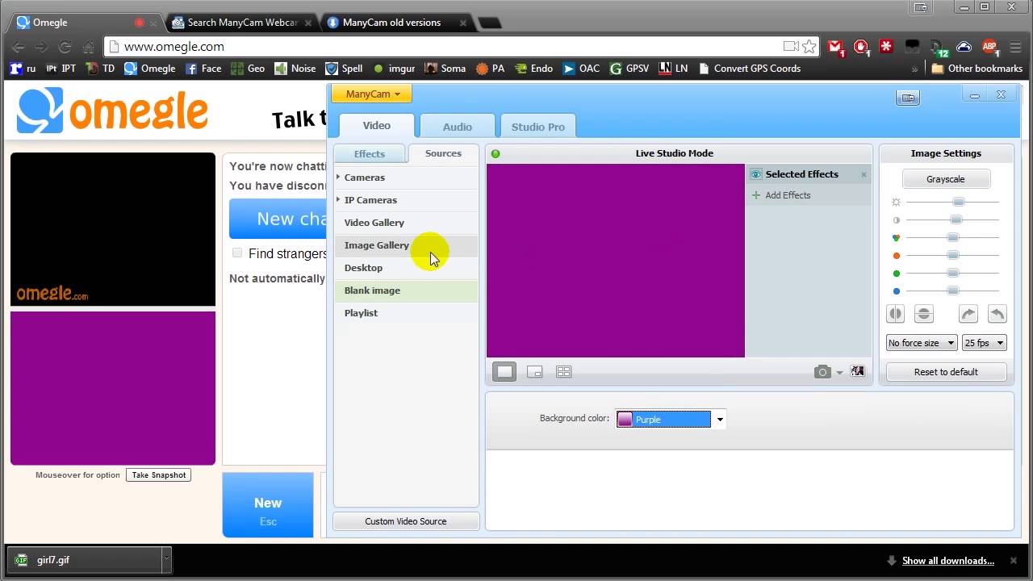Click Custom Video Source button
Screen dimensions: 1033x581
(406, 521)
